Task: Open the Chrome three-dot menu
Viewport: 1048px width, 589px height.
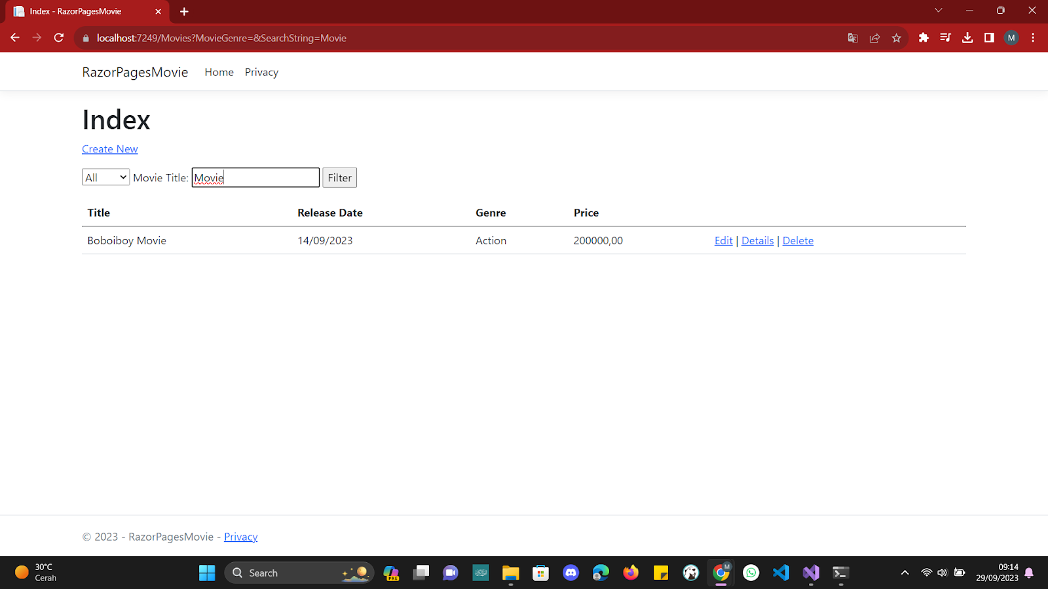Action: (1033, 38)
